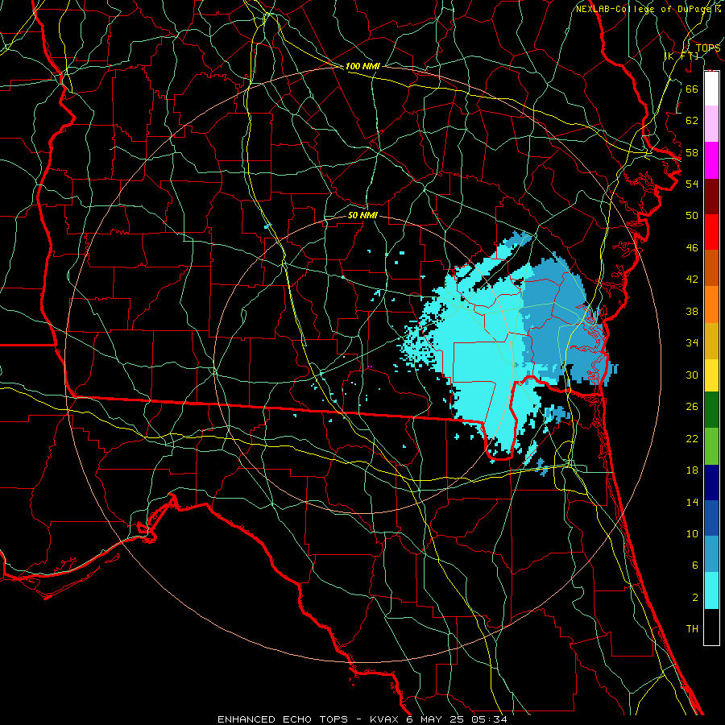
Task: Click the black TH threshold band
Action: click(711, 627)
